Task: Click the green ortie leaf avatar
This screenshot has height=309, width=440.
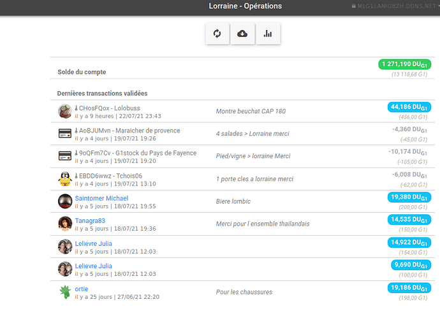Action: pyautogui.click(x=64, y=292)
